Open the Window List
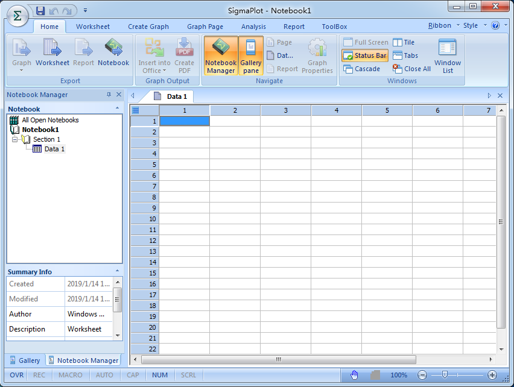This screenshot has width=514, height=387. (x=447, y=54)
